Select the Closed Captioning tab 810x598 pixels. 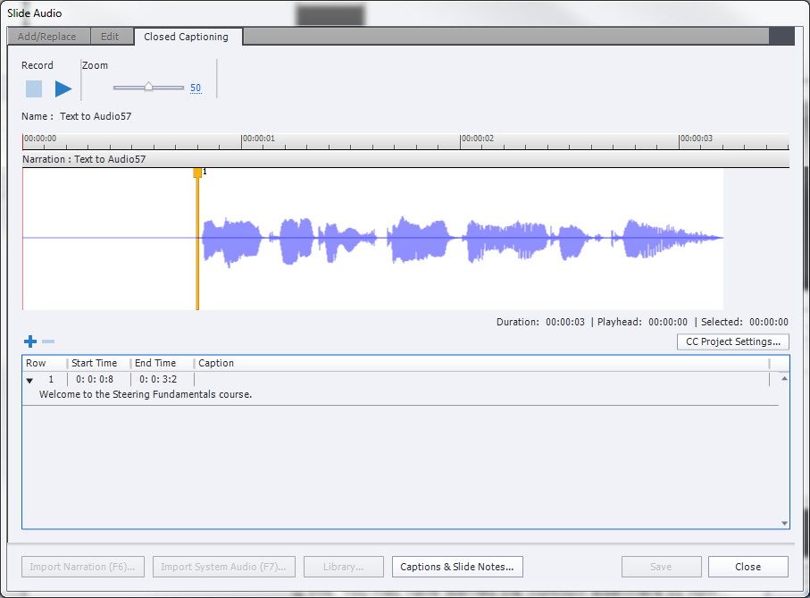186,37
